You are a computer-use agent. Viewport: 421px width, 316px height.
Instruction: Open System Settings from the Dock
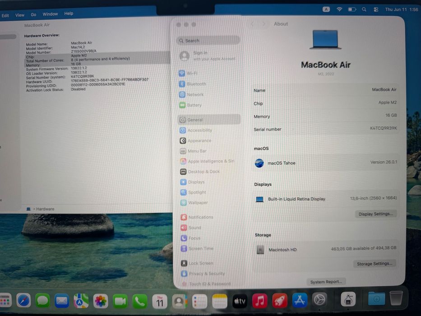[319, 299]
